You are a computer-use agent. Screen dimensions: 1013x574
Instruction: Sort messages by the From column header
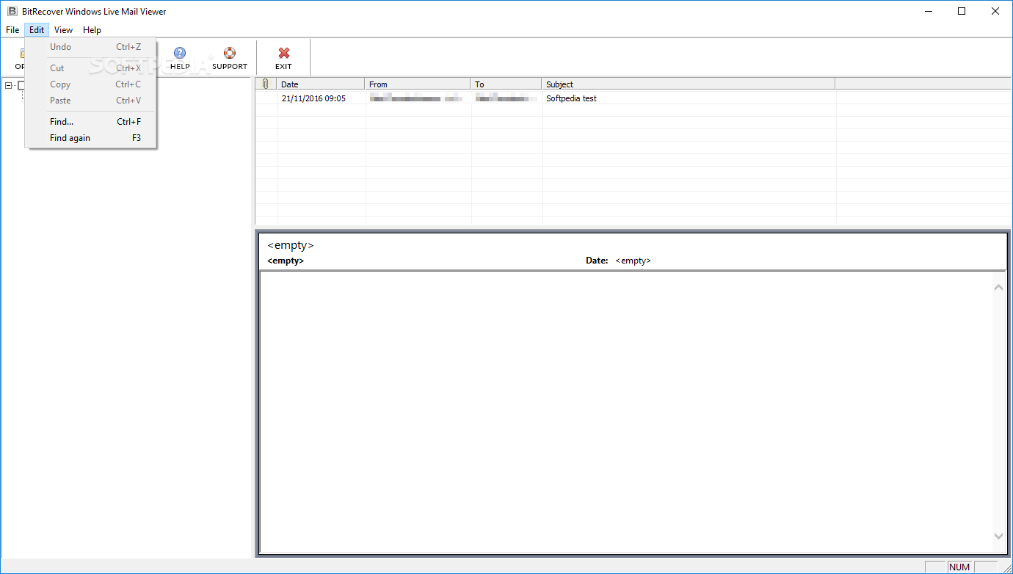pyautogui.click(x=418, y=84)
